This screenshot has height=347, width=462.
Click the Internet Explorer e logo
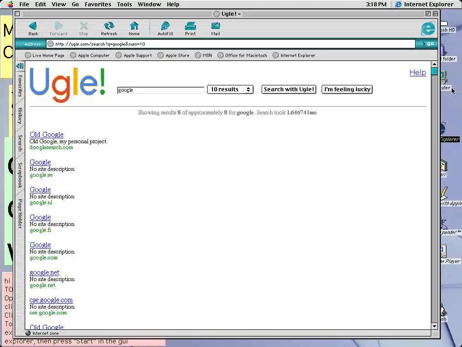[428, 28]
